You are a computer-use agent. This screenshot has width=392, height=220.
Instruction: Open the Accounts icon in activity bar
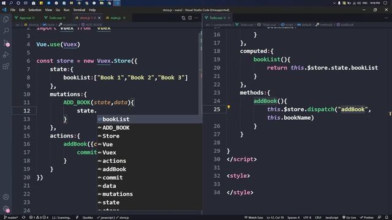(6, 197)
